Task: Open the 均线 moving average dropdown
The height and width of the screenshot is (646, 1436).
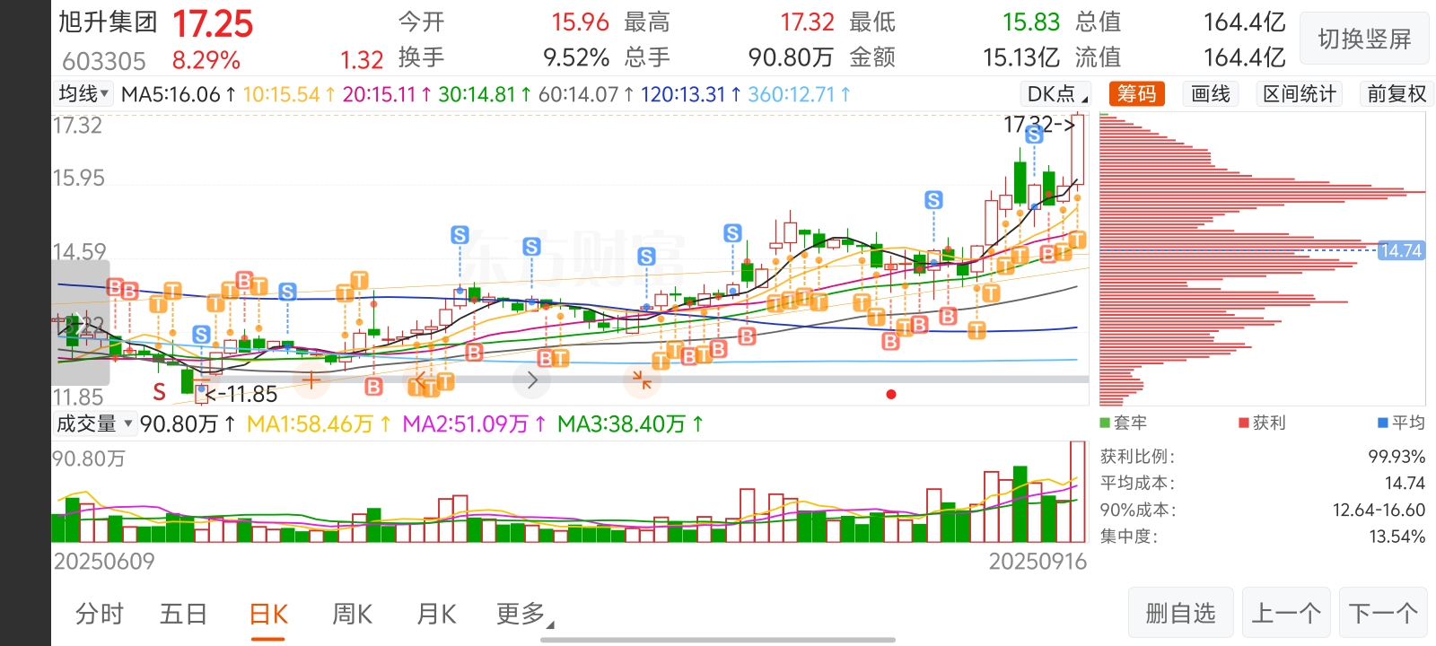Action: [83, 93]
